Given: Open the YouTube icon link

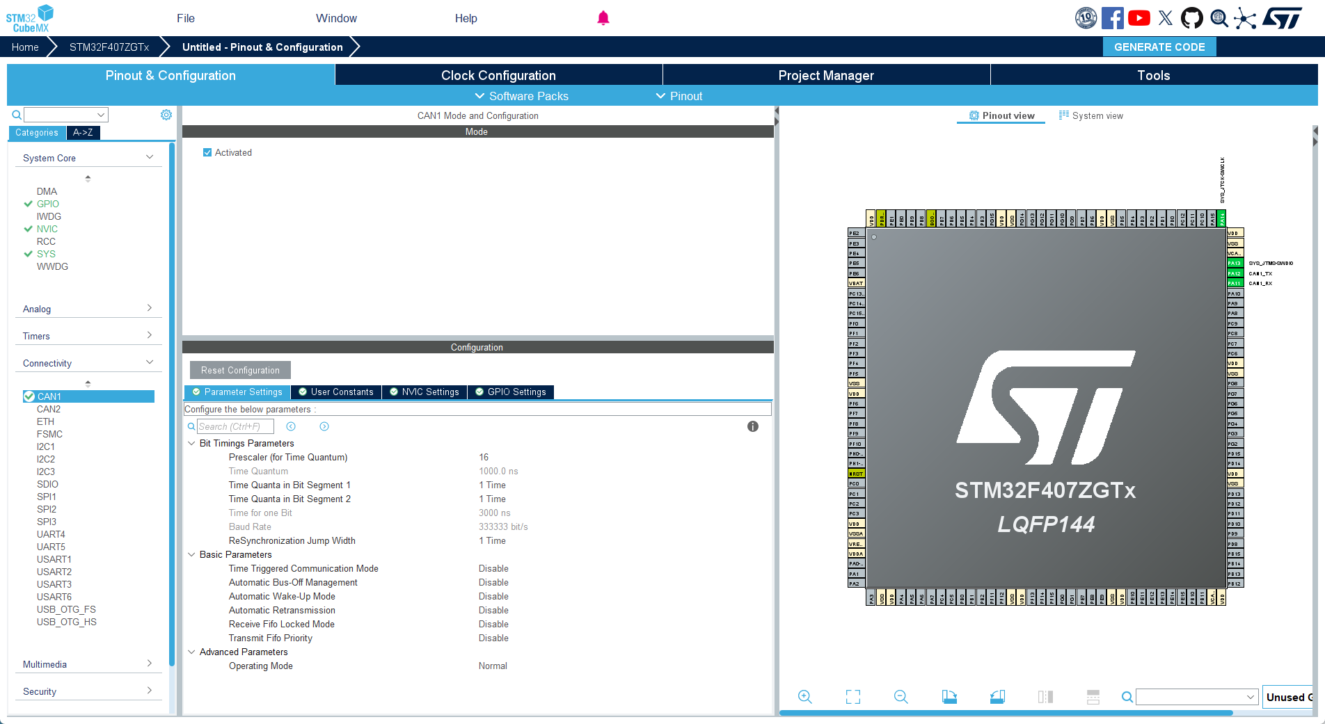Looking at the screenshot, I should [1138, 18].
